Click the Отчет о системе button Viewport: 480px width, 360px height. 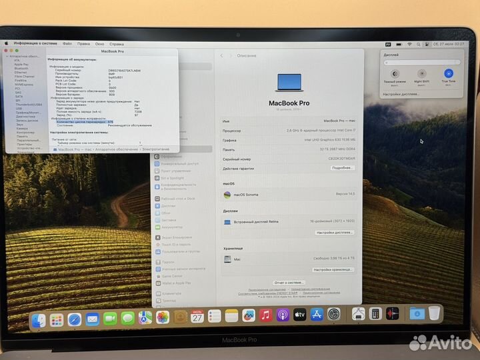289,283
